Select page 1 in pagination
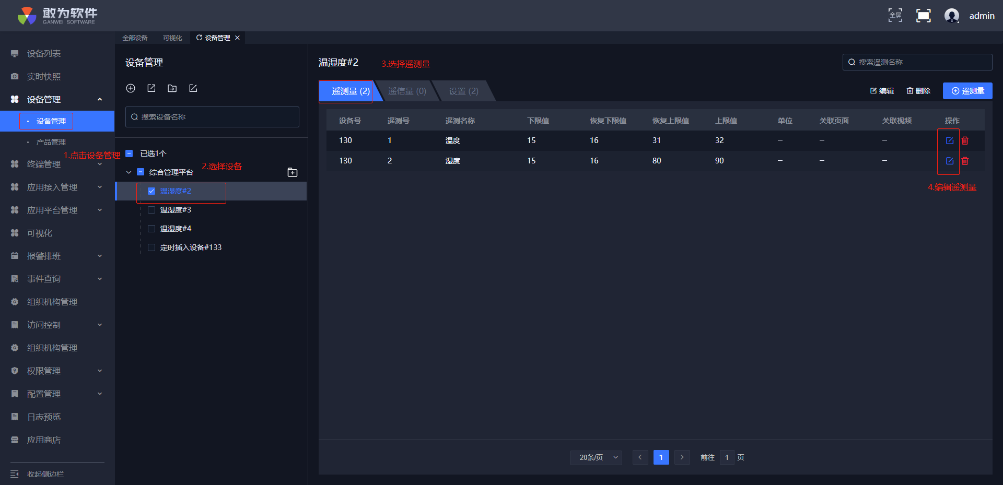This screenshot has width=1003, height=485. [661, 457]
